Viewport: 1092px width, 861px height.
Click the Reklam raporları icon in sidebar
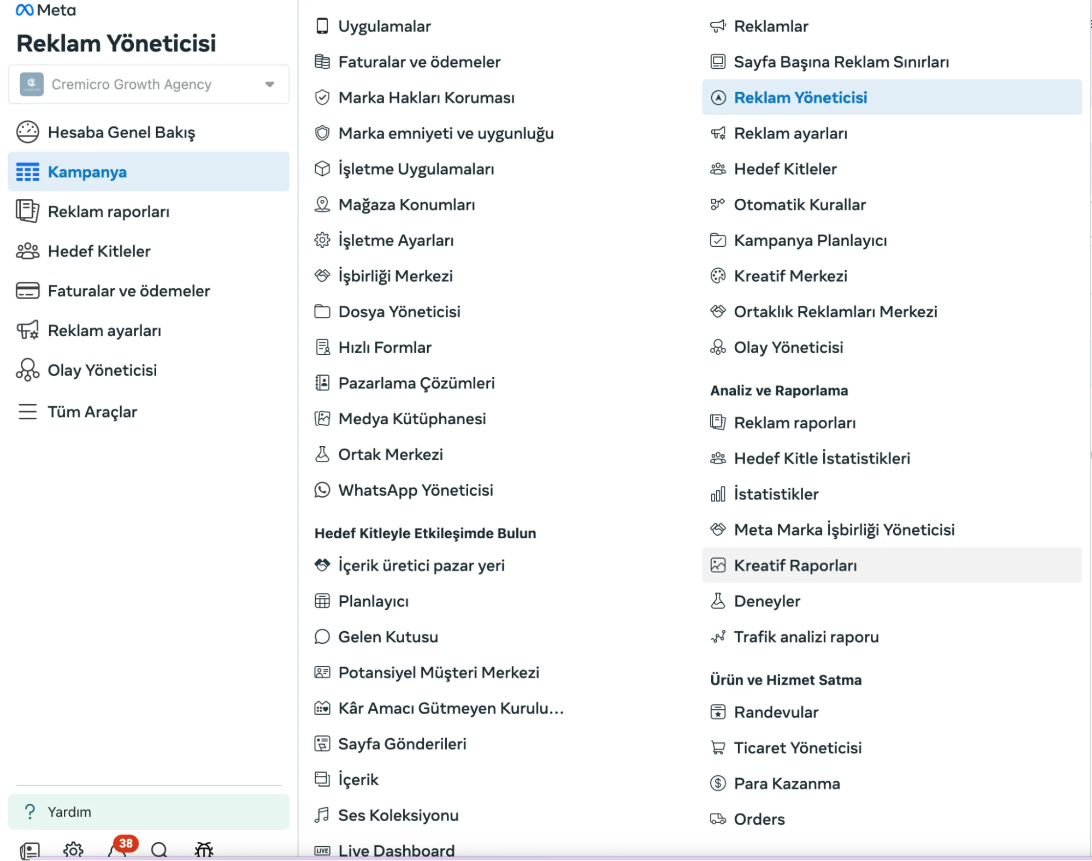pos(27,211)
